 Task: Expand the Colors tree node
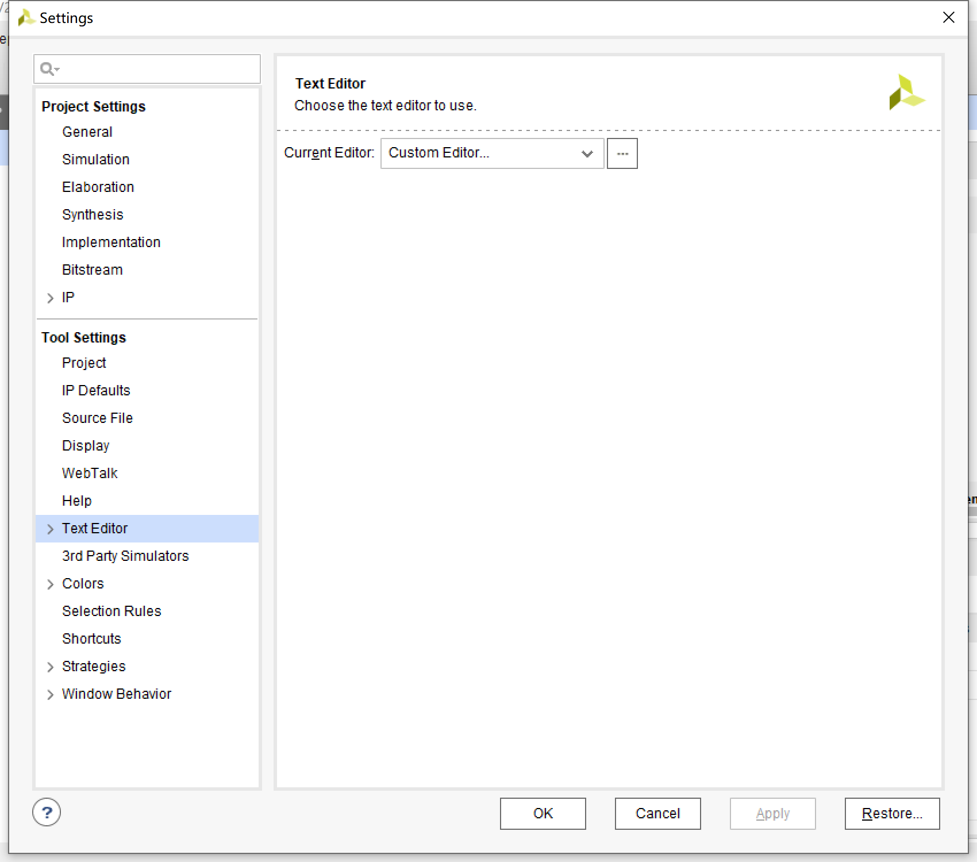coord(50,584)
